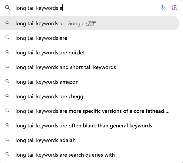Click the magnifier icon beside the "amazon" suggestion

pos(7,82)
